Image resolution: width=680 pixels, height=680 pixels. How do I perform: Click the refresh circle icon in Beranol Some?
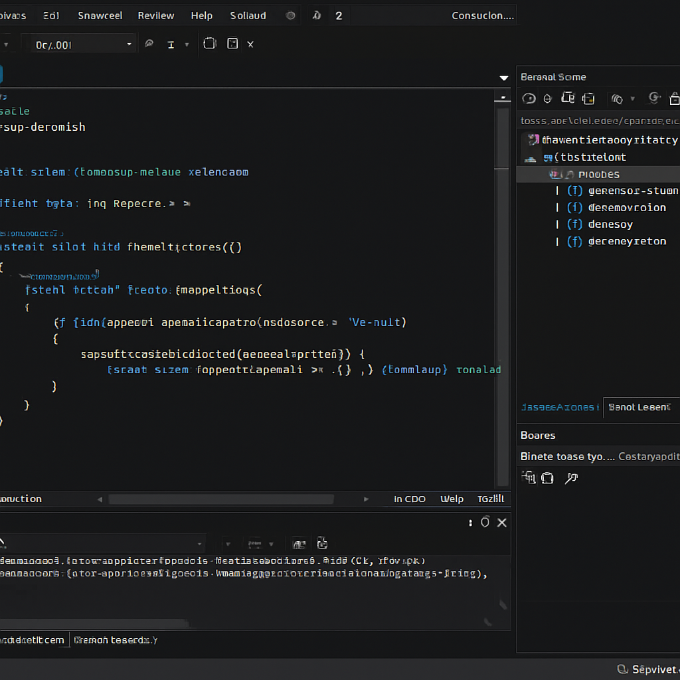pyautogui.click(x=654, y=98)
